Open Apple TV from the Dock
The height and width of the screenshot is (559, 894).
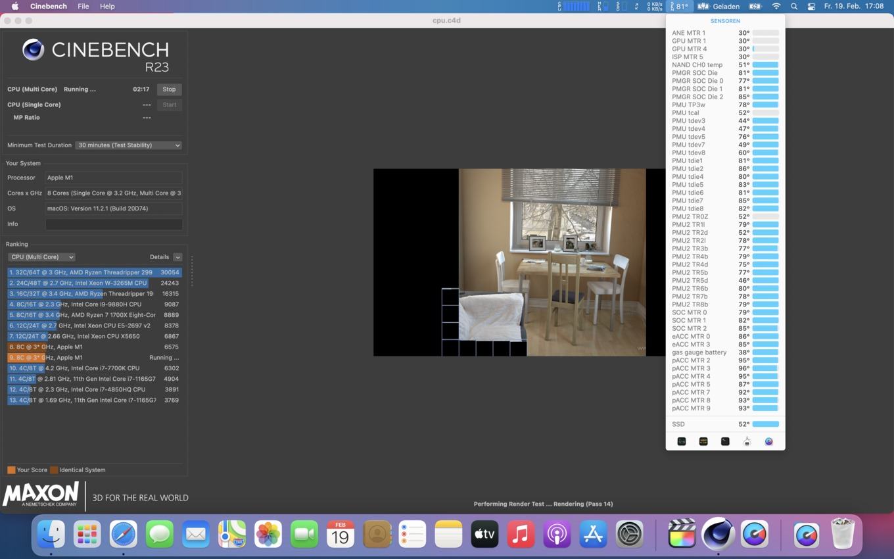[484, 534]
